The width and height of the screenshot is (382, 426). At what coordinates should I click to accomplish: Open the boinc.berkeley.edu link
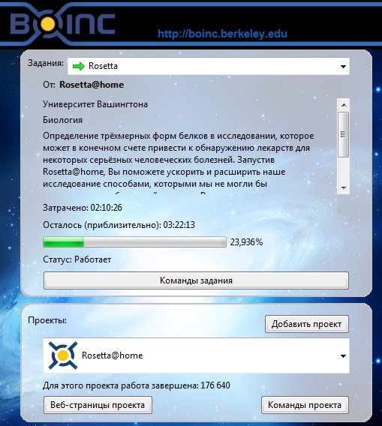click(222, 34)
